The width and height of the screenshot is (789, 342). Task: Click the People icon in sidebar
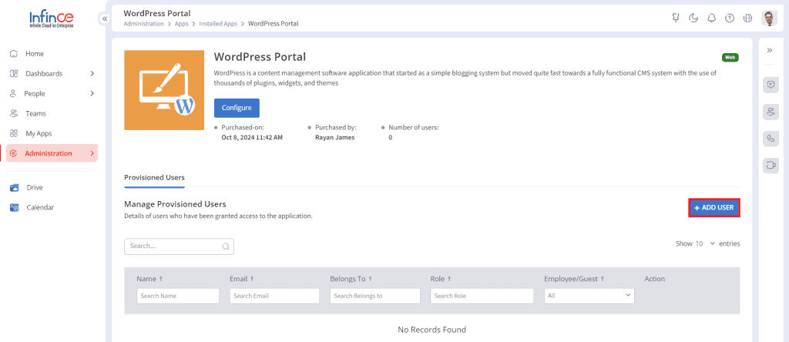point(14,93)
